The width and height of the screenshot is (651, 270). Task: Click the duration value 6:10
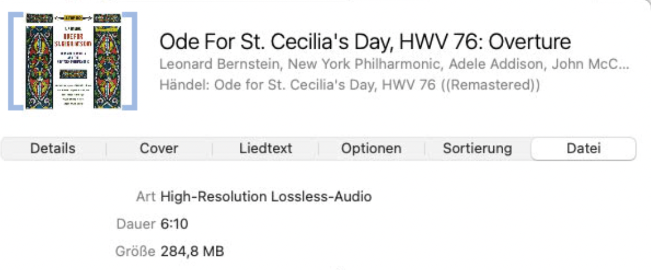(x=174, y=224)
